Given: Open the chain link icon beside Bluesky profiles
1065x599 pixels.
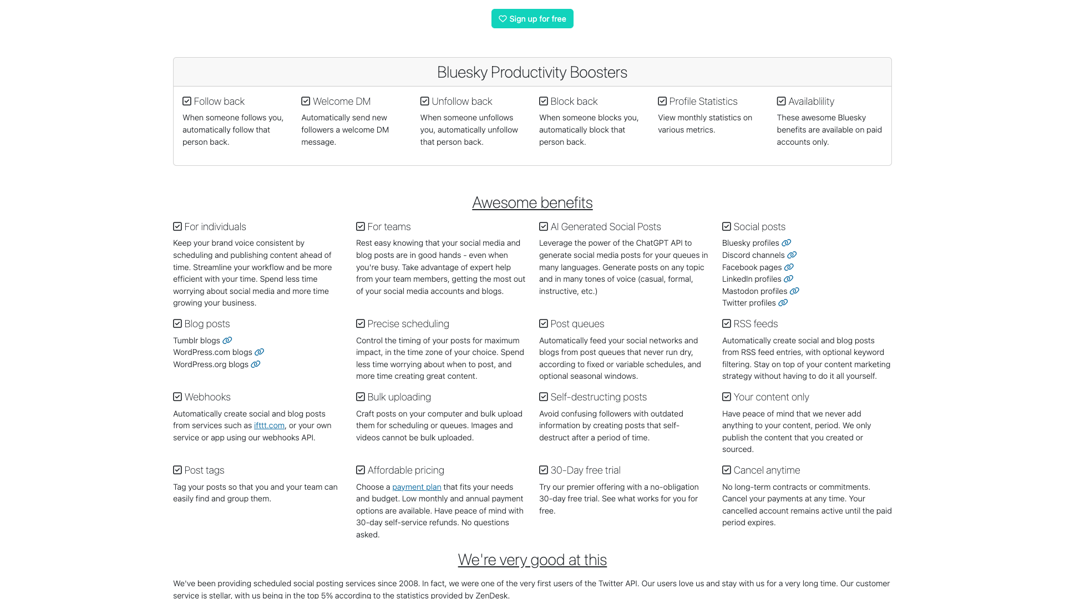Looking at the screenshot, I should point(787,242).
